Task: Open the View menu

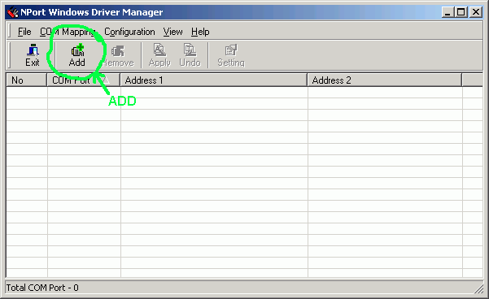Action: tap(172, 32)
